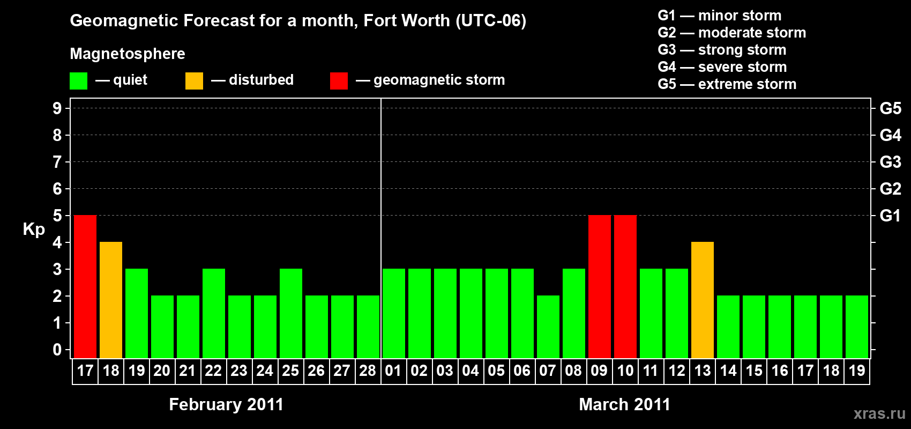Viewport: 911px width, 429px height.
Task: Click the G2 right axis label
Action: [891, 189]
